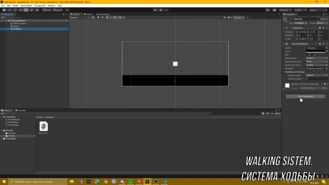Open the Help menu
The width and height of the screenshot is (329, 185).
pyautogui.click(x=60, y=6)
